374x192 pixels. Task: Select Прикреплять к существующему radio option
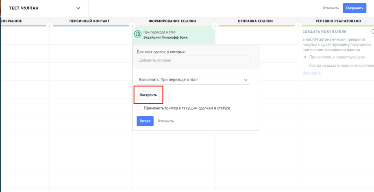pyautogui.click(x=305, y=57)
